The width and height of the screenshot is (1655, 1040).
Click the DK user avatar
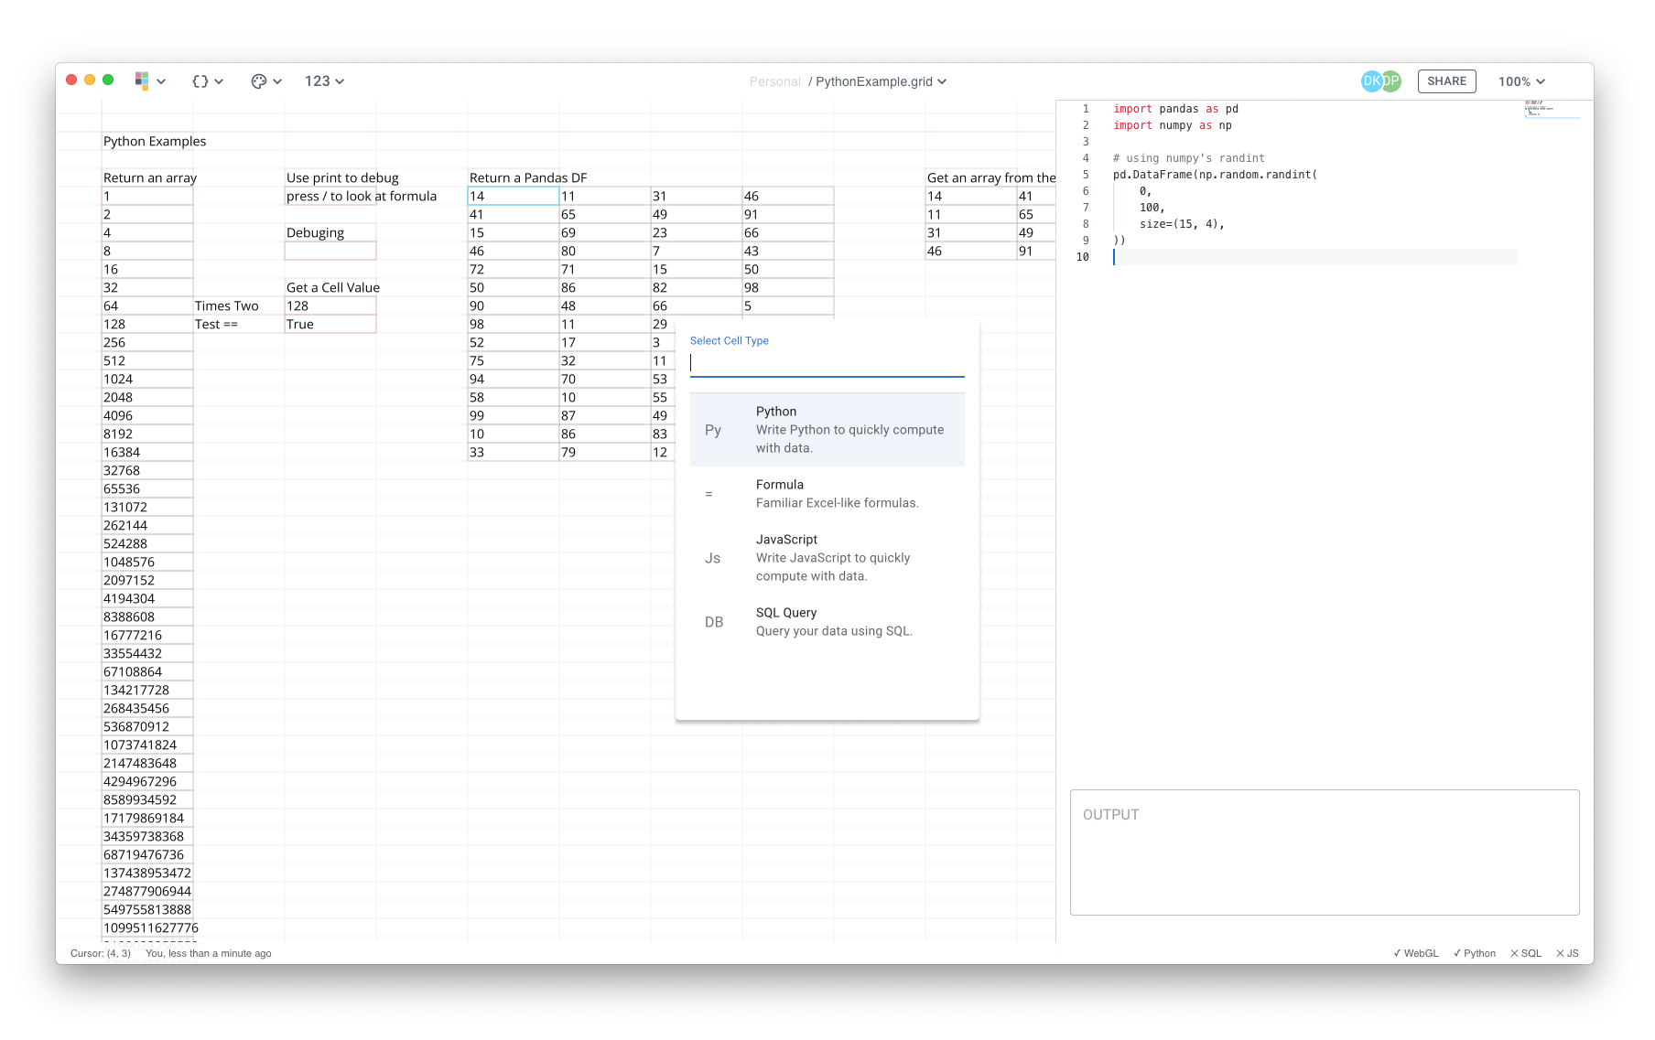[1370, 81]
